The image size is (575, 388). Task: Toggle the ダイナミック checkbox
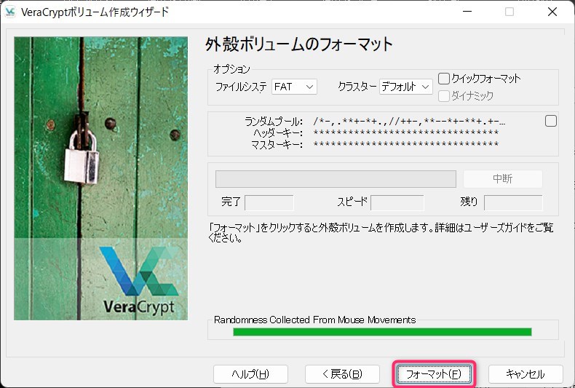coord(444,95)
